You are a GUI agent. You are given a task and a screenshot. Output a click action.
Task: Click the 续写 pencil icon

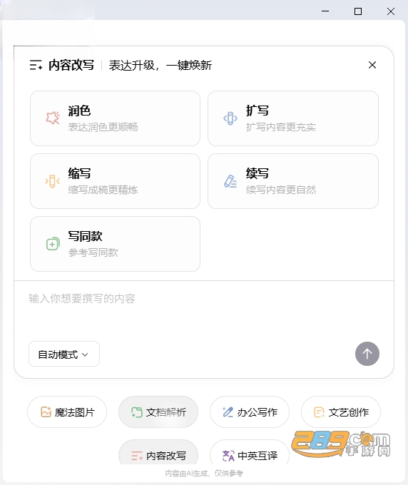pos(230,181)
